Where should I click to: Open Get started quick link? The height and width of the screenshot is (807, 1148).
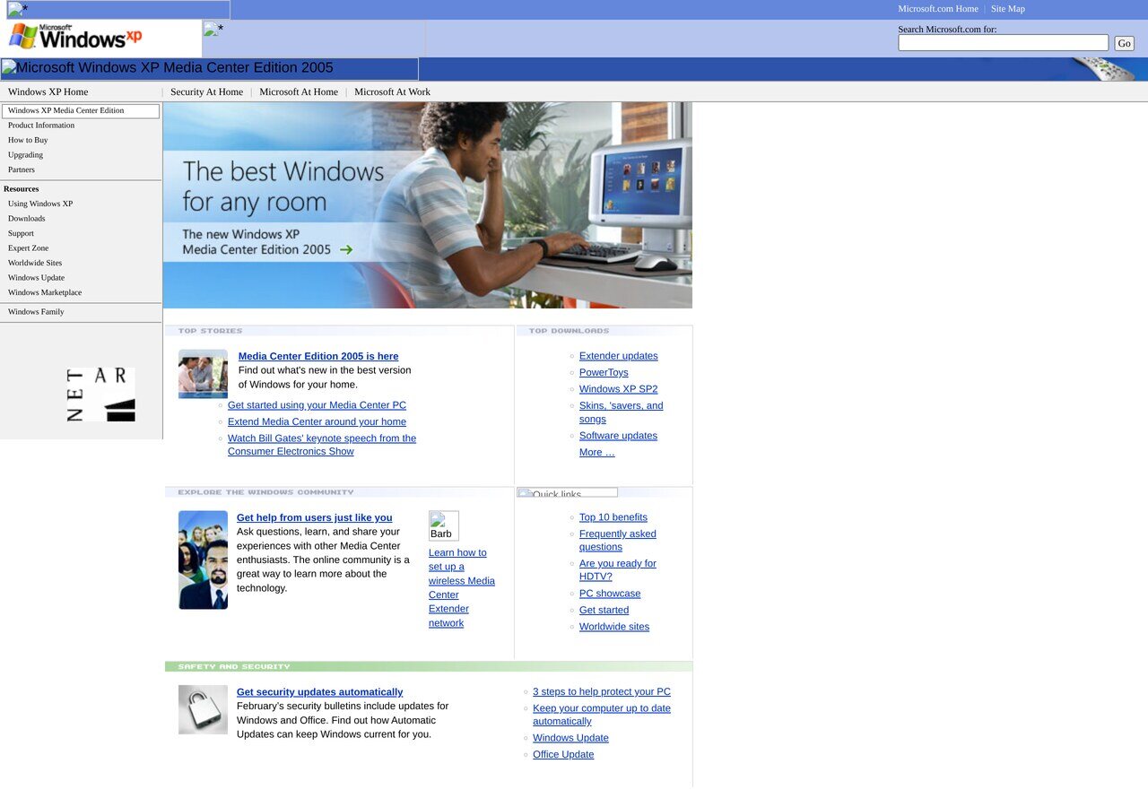tap(604, 611)
